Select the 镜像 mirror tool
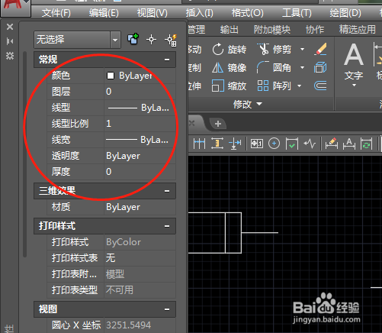The width and height of the screenshot is (382, 333). pos(230,68)
